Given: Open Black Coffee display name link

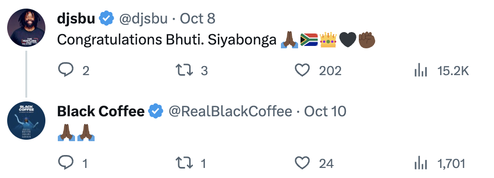Looking at the screenshot, I should (x=101, y=111).
